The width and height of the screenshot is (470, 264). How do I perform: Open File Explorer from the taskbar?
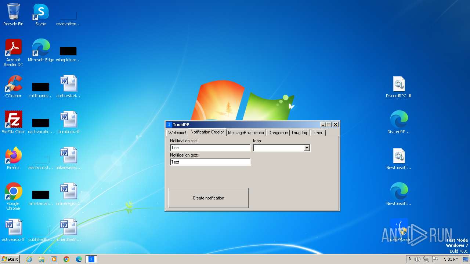tap(41, 259)
